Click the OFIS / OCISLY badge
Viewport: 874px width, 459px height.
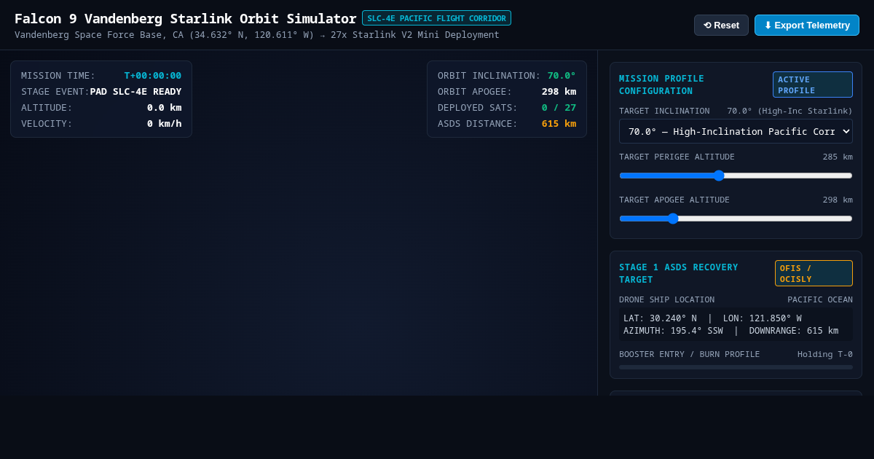[x=814, y=273]
